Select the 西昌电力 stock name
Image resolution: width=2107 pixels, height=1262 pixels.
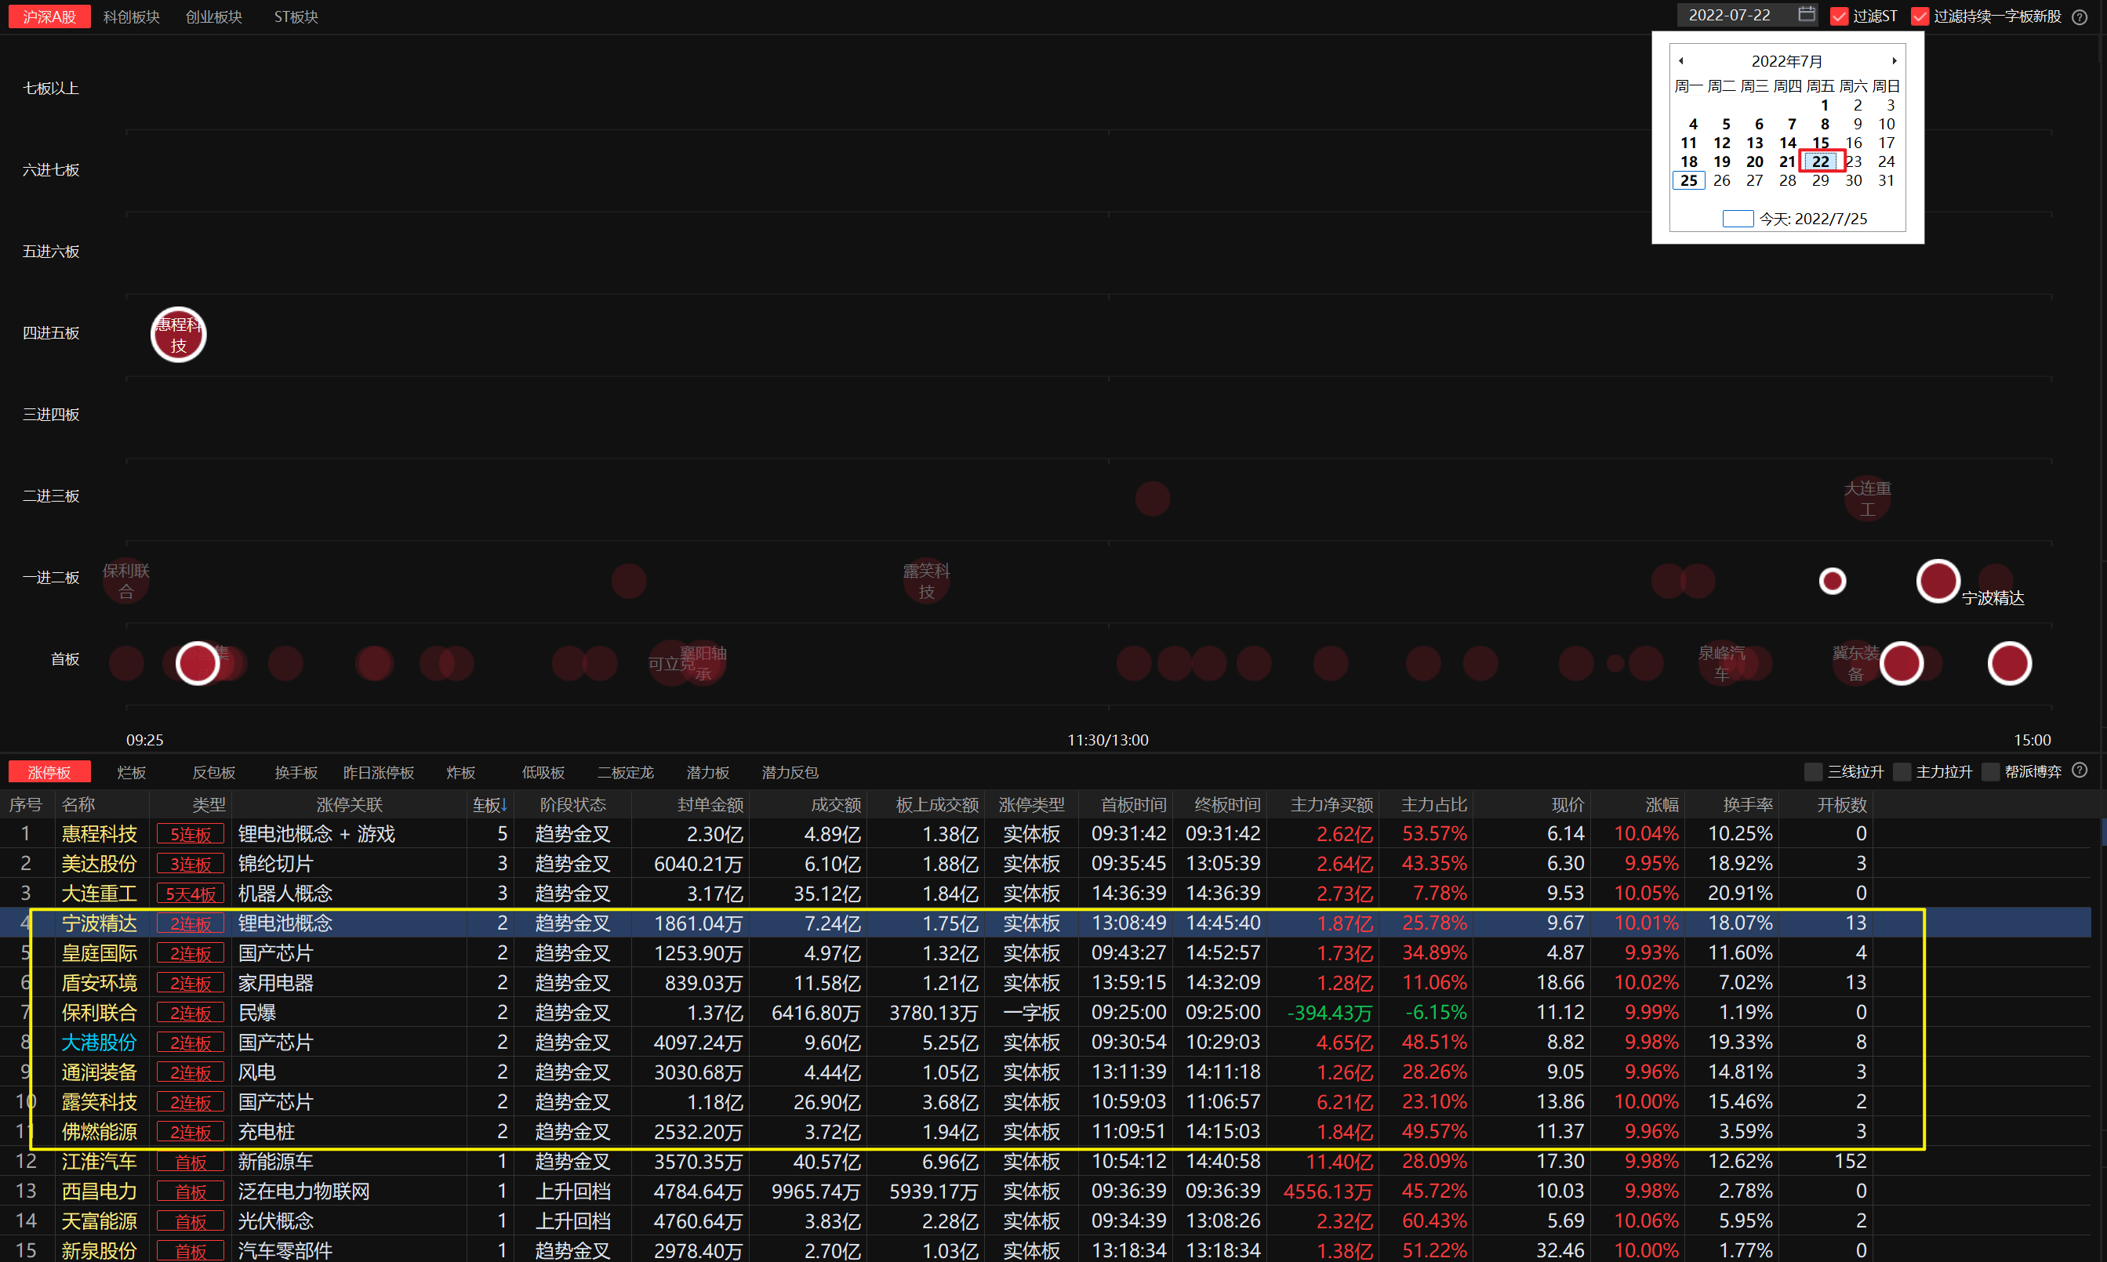coord(99,1191)
